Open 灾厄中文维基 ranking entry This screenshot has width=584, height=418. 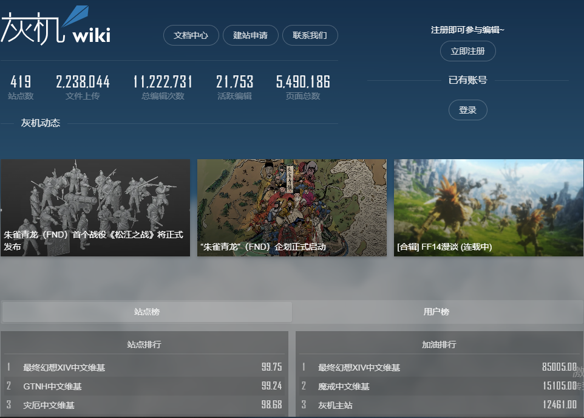tap(49, 405)
